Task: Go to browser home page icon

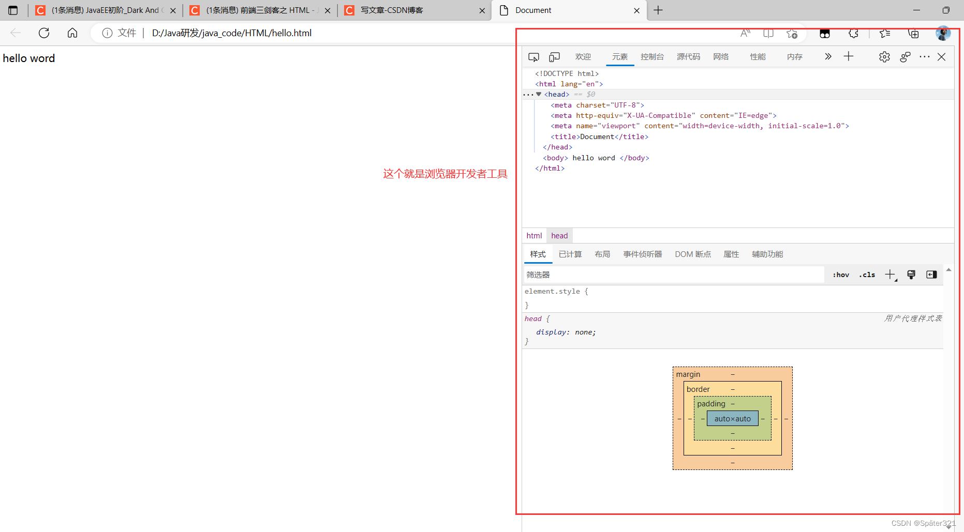Action: [x=72, y=33]
